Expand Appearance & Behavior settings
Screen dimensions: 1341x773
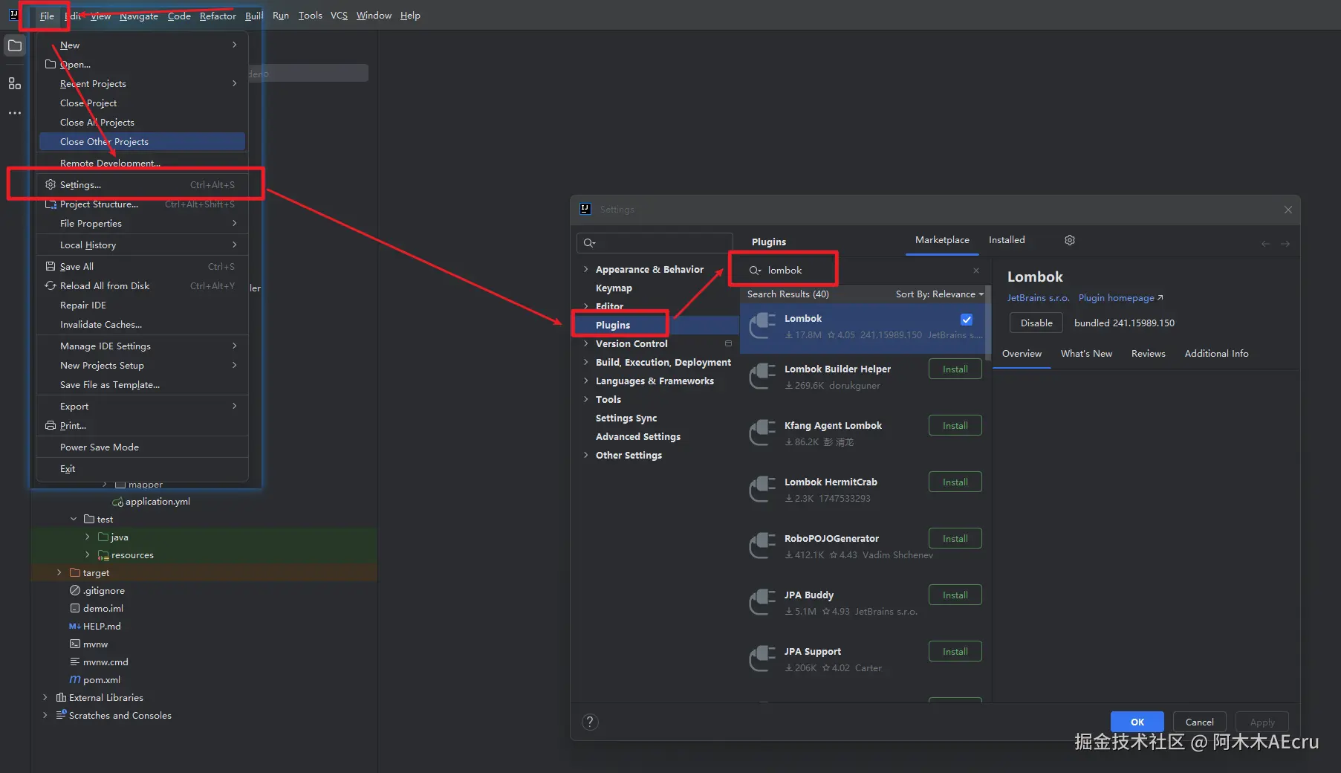pyautogui.click(x=586, y=270)
